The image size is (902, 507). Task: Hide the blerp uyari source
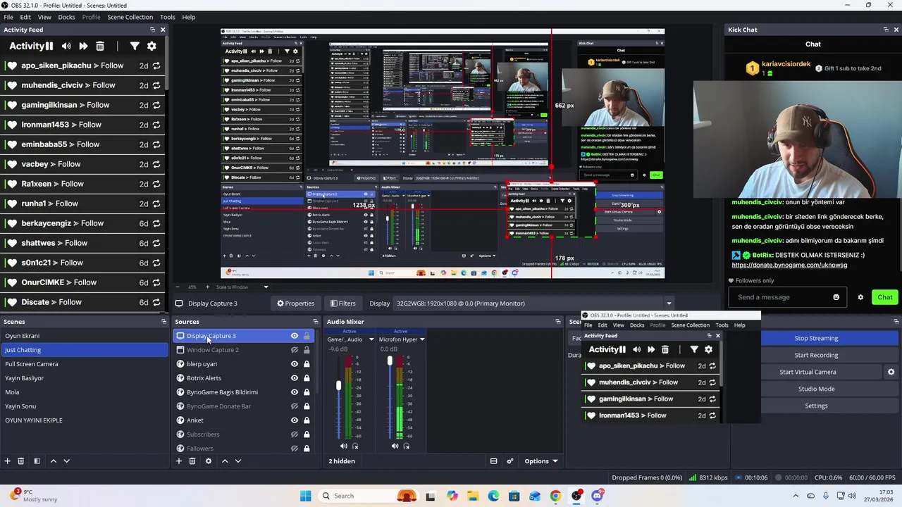click(x=295, y=364)
